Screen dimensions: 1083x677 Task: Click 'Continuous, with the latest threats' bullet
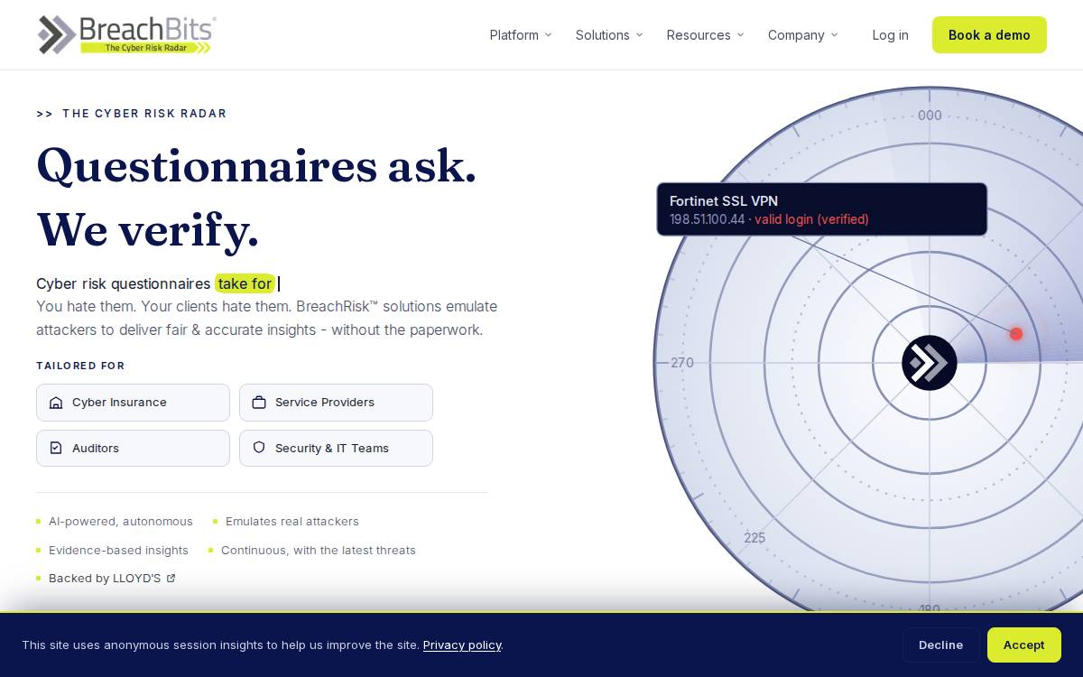point(319,551)
